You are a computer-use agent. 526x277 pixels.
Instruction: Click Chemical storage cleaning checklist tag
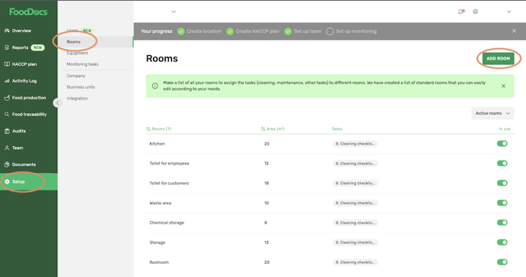(356, 223)
